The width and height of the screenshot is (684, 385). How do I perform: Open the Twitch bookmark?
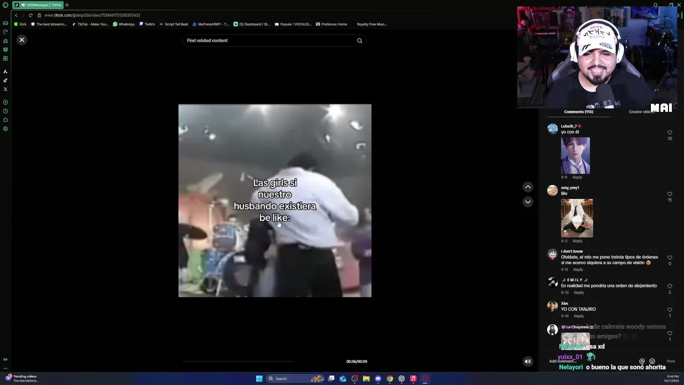click(x=147, y=24)
